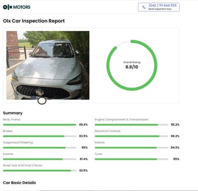Click the Body Frame progress bar

pos(40,125)
